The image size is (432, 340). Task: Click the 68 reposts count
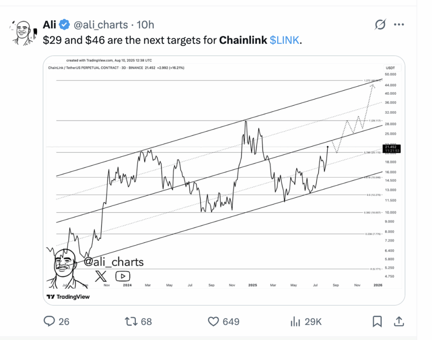tap(146, 321)
